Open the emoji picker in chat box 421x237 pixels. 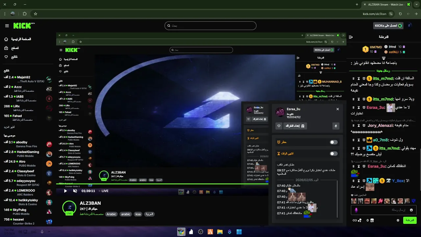point(411,210)
